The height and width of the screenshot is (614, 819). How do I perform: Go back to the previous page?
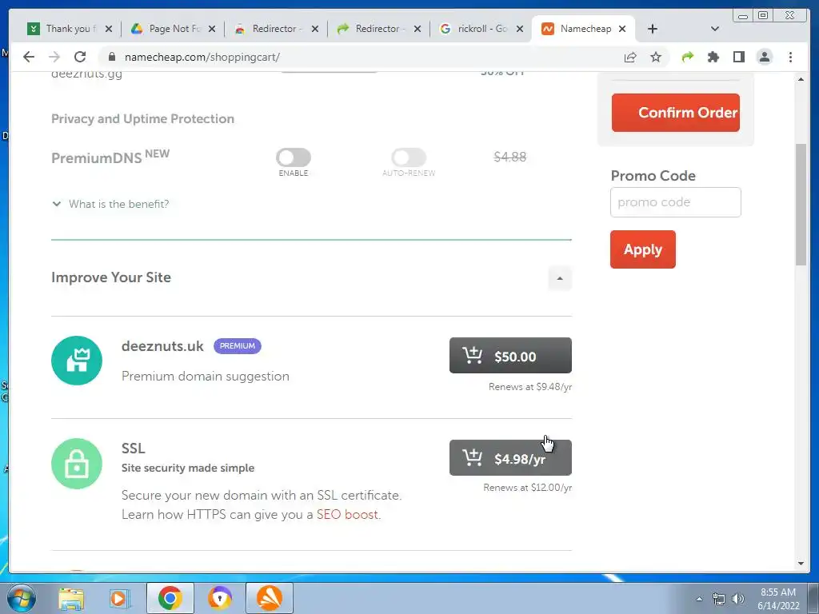(29, 57)
